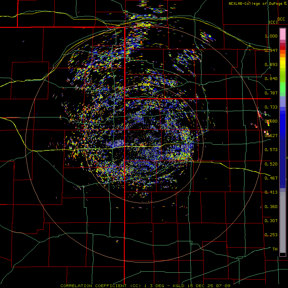Screen dimensions: 288x288
Task: Pick the red segment of the color bar
Action: click(x=283, y=48)
